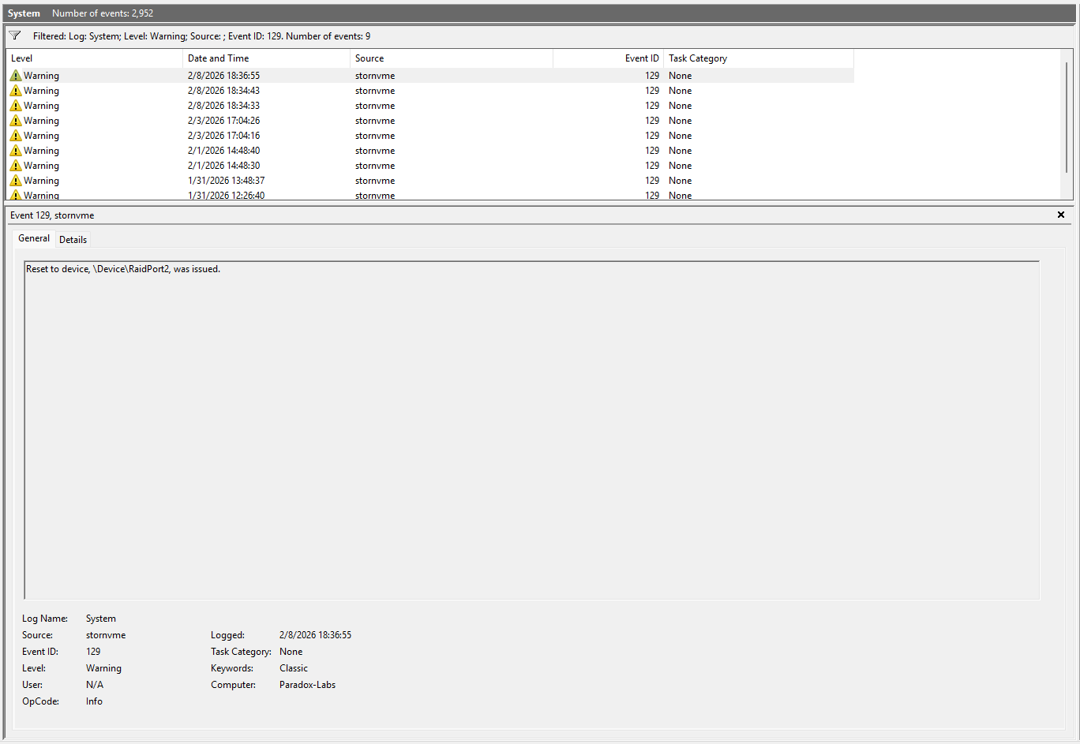Click the filter funnel icon
1080x744 pixels.
click(x=15, y=36)
